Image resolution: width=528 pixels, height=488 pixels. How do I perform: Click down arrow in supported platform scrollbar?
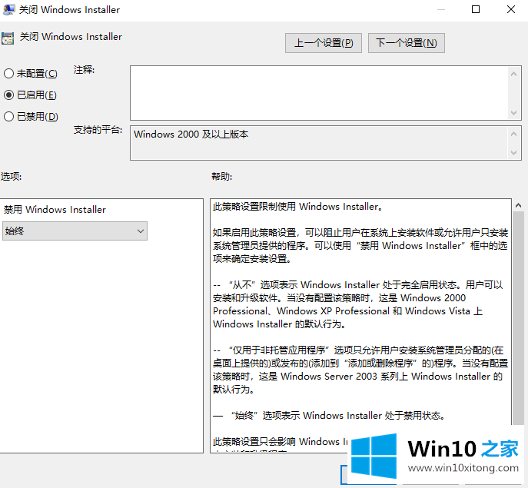[x=513, y=153]
